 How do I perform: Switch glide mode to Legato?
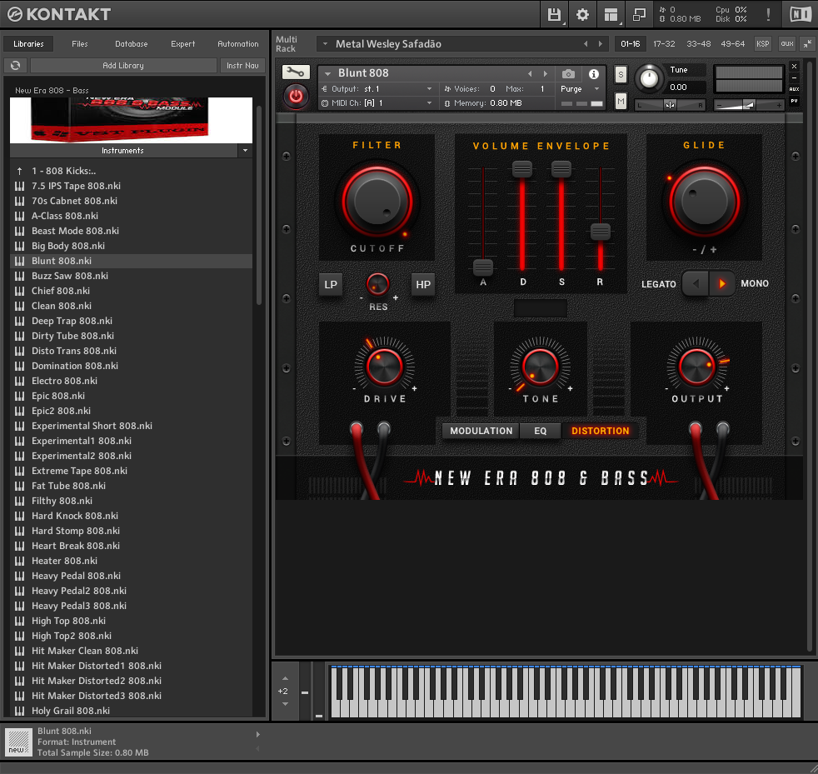[696, 283]
